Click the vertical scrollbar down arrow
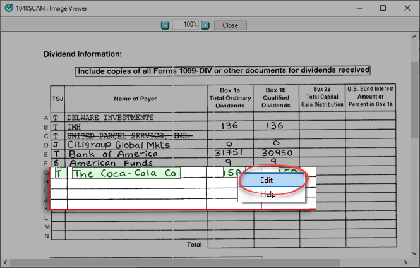The height and width of the screenshot is (268, 420). [x=414, y=253]
